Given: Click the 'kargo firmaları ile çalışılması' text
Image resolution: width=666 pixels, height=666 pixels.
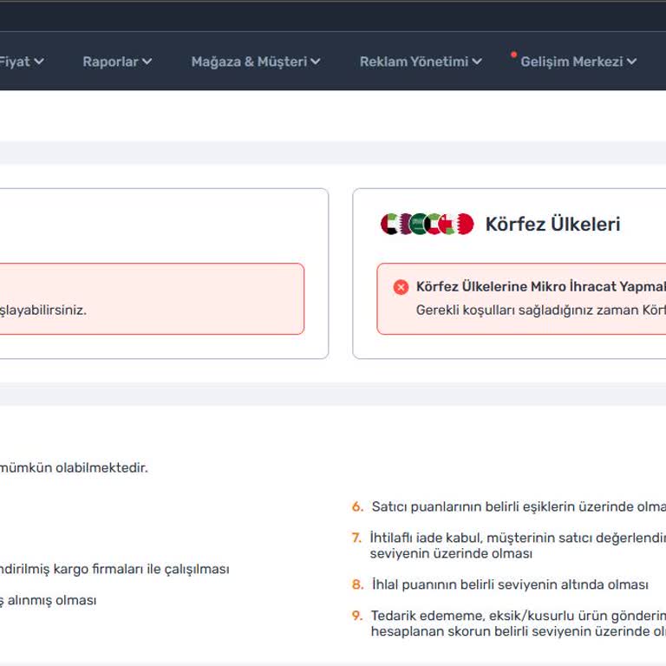Looking at the screenshot, I should coord(141,569).
